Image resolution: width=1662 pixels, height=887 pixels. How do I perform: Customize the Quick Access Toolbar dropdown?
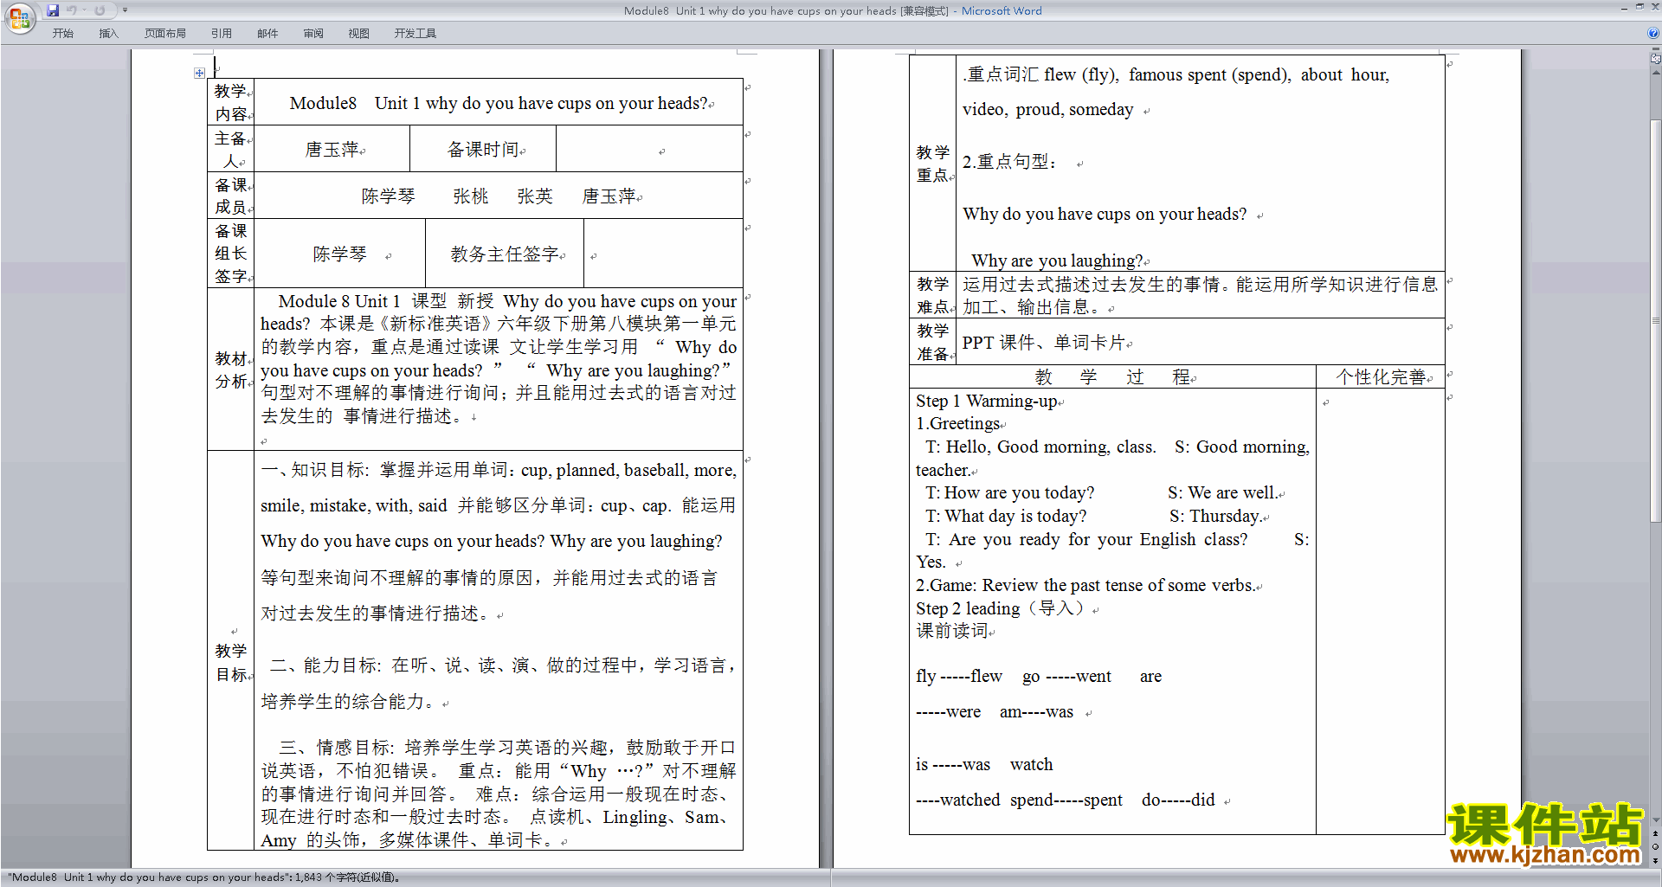pyautogui.click(x=125, y=10)
